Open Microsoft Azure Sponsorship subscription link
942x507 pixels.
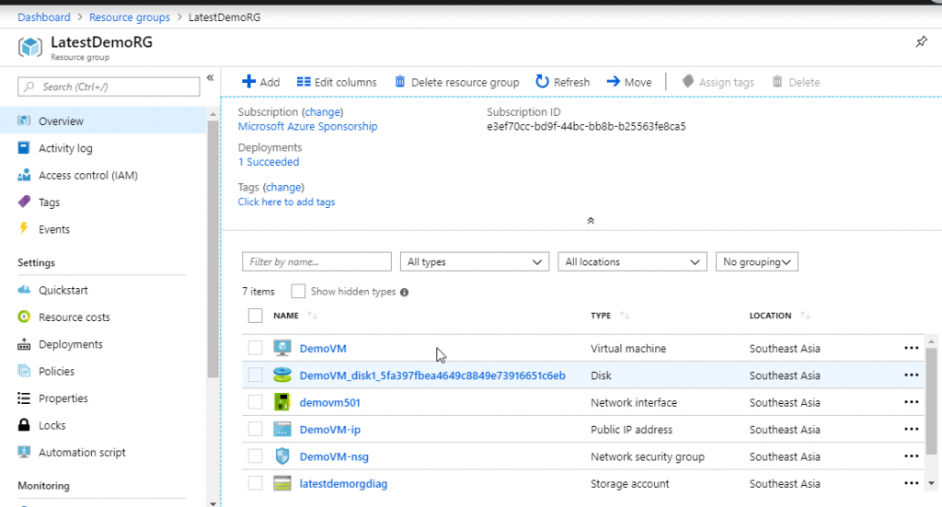[307, 126]
